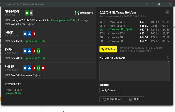This screenshot has width=175, height=112.
Task: Collapse the hand info side panel
Action: point(167,12)
